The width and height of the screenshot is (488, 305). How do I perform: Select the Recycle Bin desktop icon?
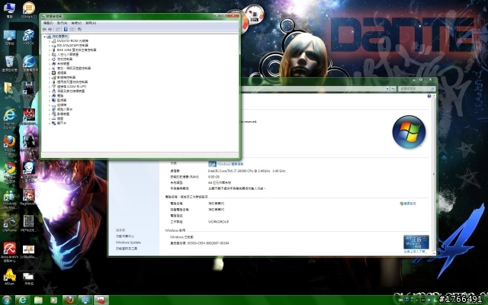[9, 64]
